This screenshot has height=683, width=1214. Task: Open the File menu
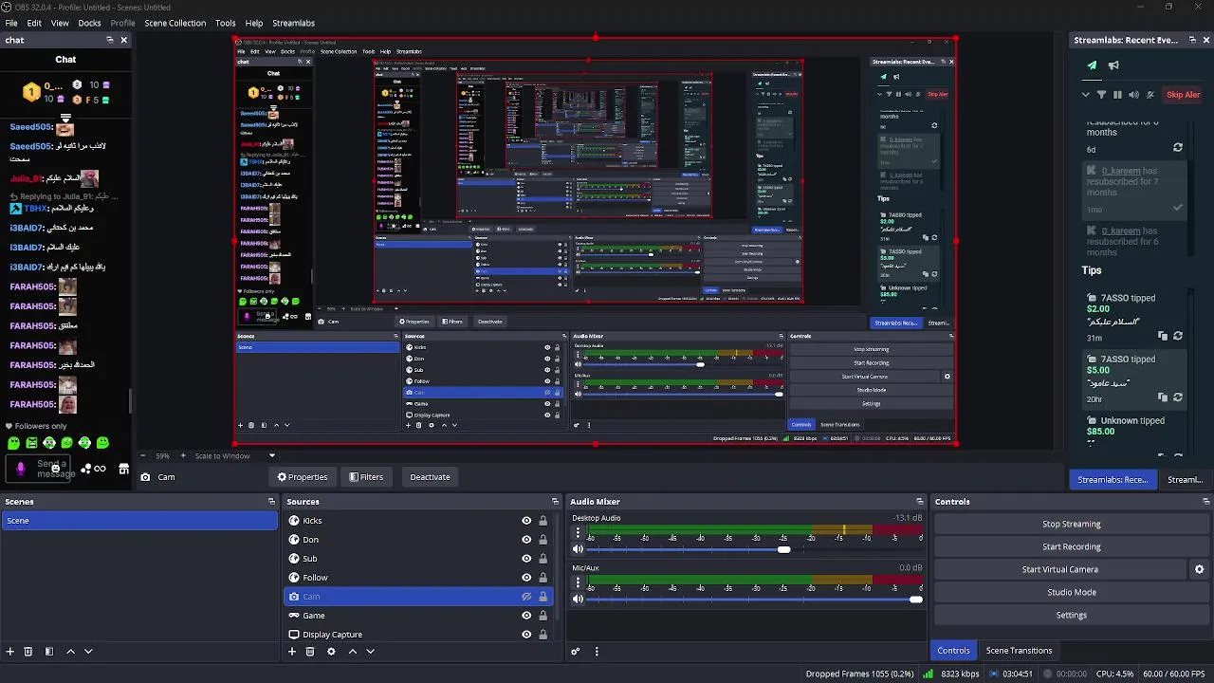click(x=11, y=23)
